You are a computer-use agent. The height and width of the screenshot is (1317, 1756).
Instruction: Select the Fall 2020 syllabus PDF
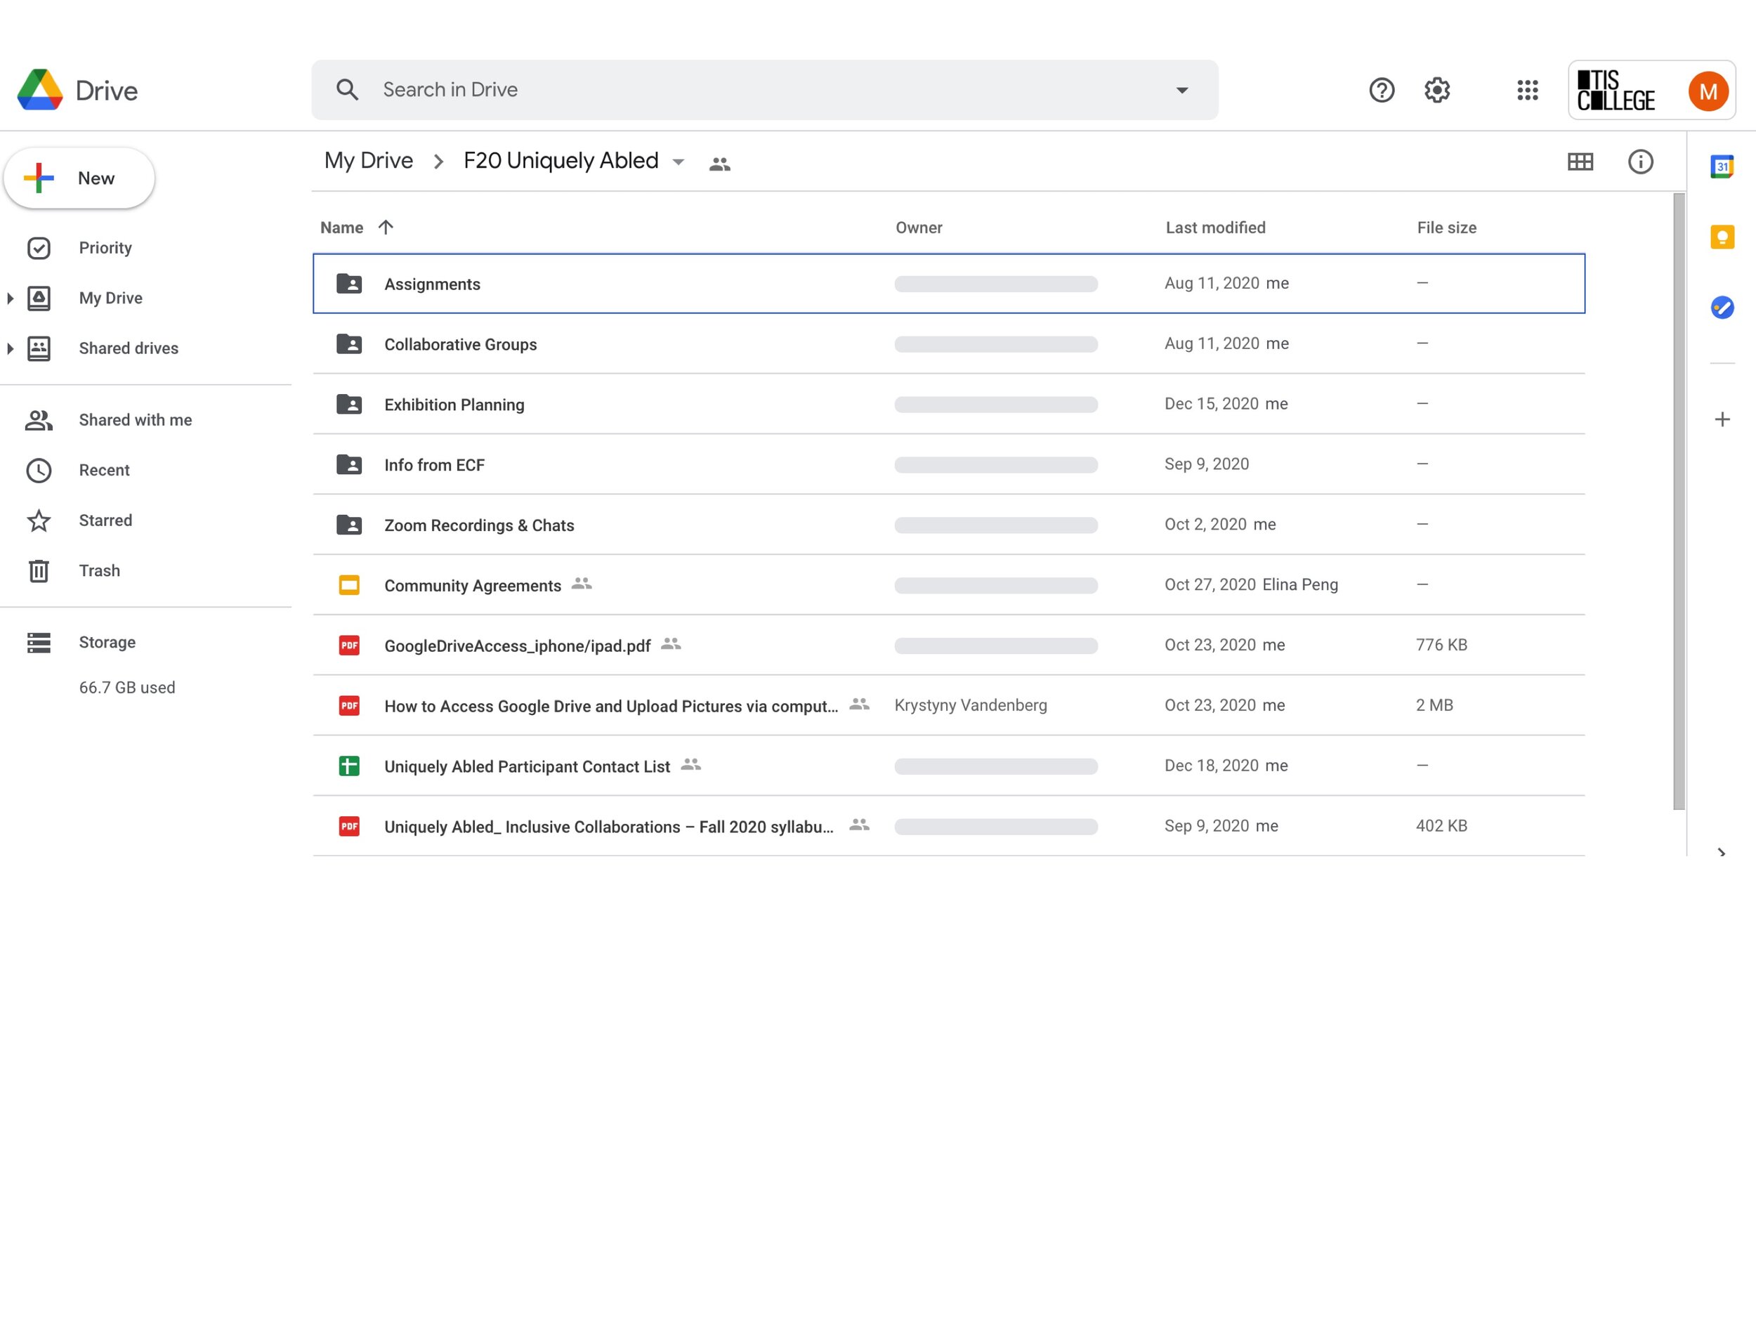(x=949, y=827)
